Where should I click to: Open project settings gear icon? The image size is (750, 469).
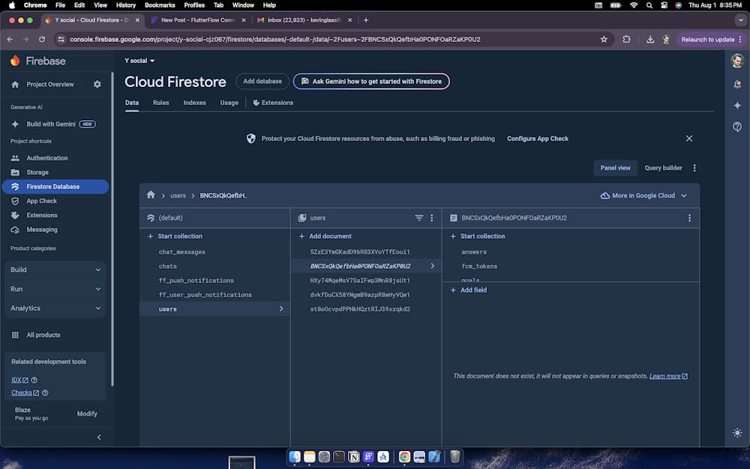point(97,84)
